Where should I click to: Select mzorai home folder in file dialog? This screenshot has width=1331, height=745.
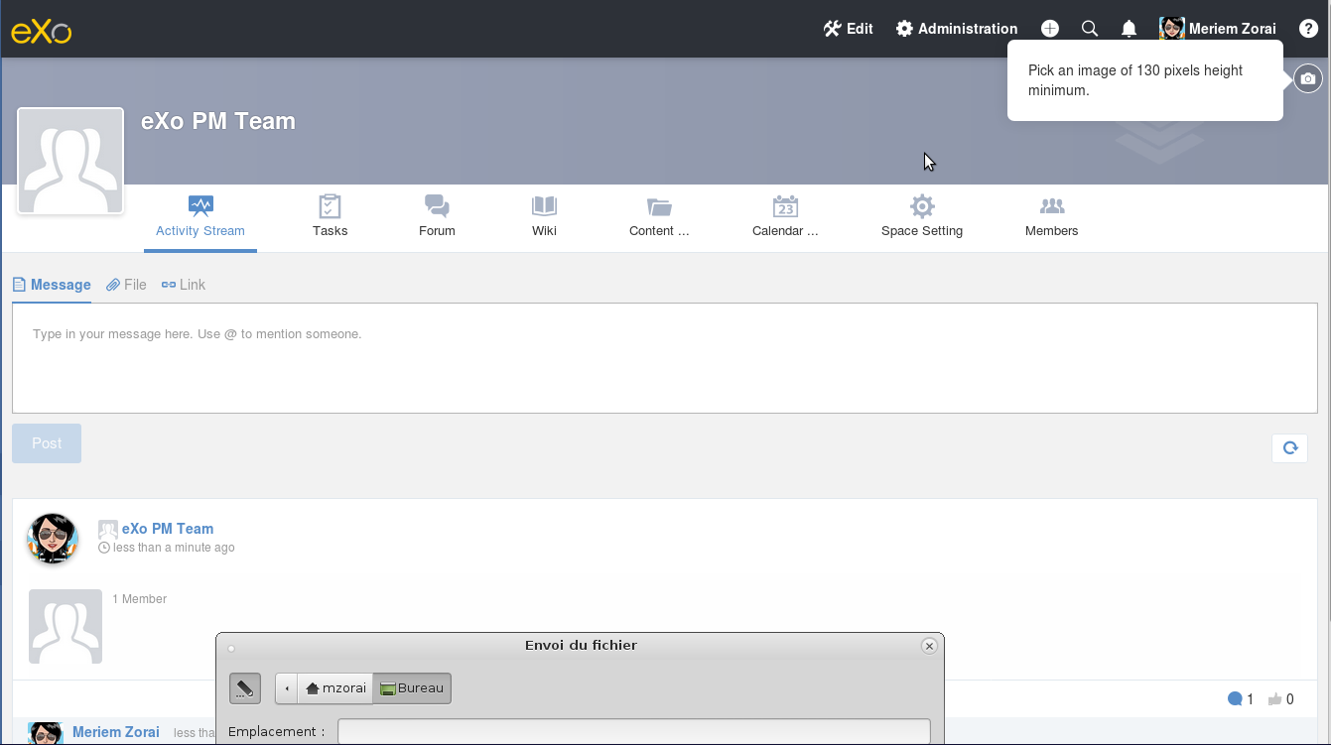[x=335, y=688]
